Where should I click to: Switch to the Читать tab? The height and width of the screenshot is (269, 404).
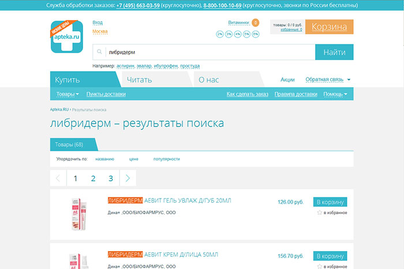click(156, 79)
